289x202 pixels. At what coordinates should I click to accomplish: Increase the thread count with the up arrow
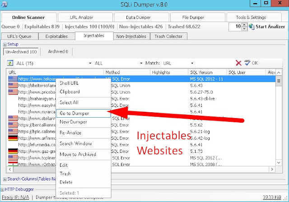click(244, 25)
